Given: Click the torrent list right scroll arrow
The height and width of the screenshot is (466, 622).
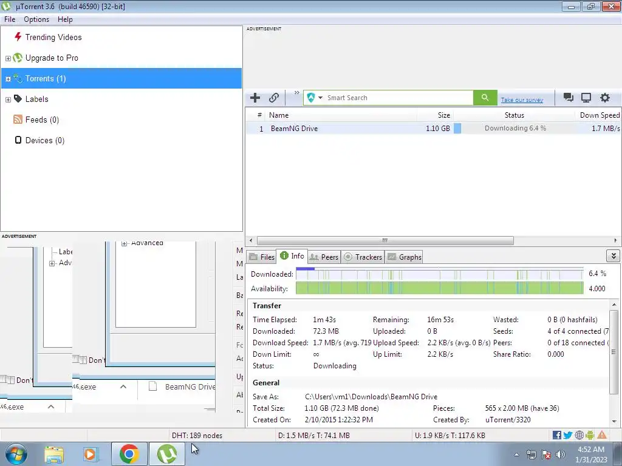Looking at the screenshot, I should [615, 240].
